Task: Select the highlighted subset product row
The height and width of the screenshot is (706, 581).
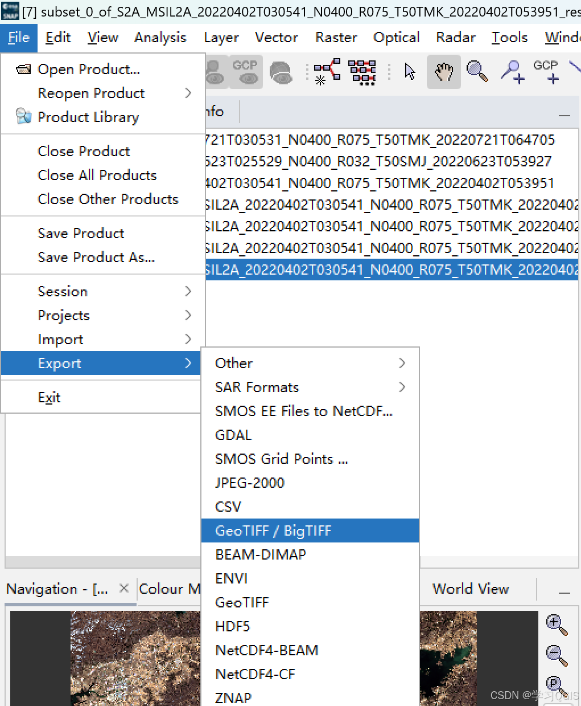Action: tap(392, 270)
